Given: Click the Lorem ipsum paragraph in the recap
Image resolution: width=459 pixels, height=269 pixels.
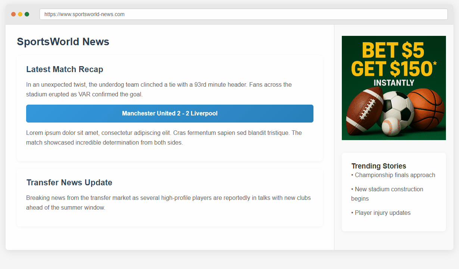Looking at the screenshot, I should 164,137.
